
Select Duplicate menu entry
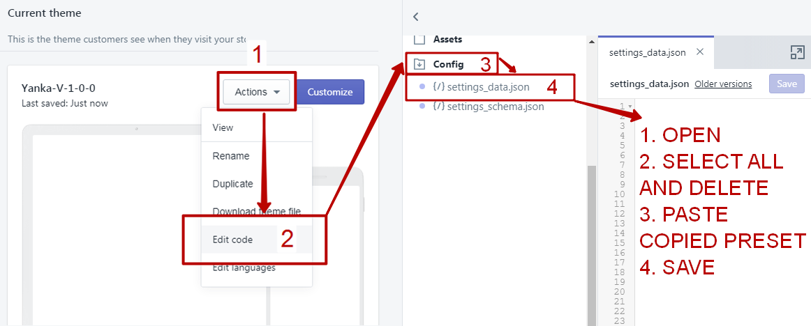click(x=232, y=184)
